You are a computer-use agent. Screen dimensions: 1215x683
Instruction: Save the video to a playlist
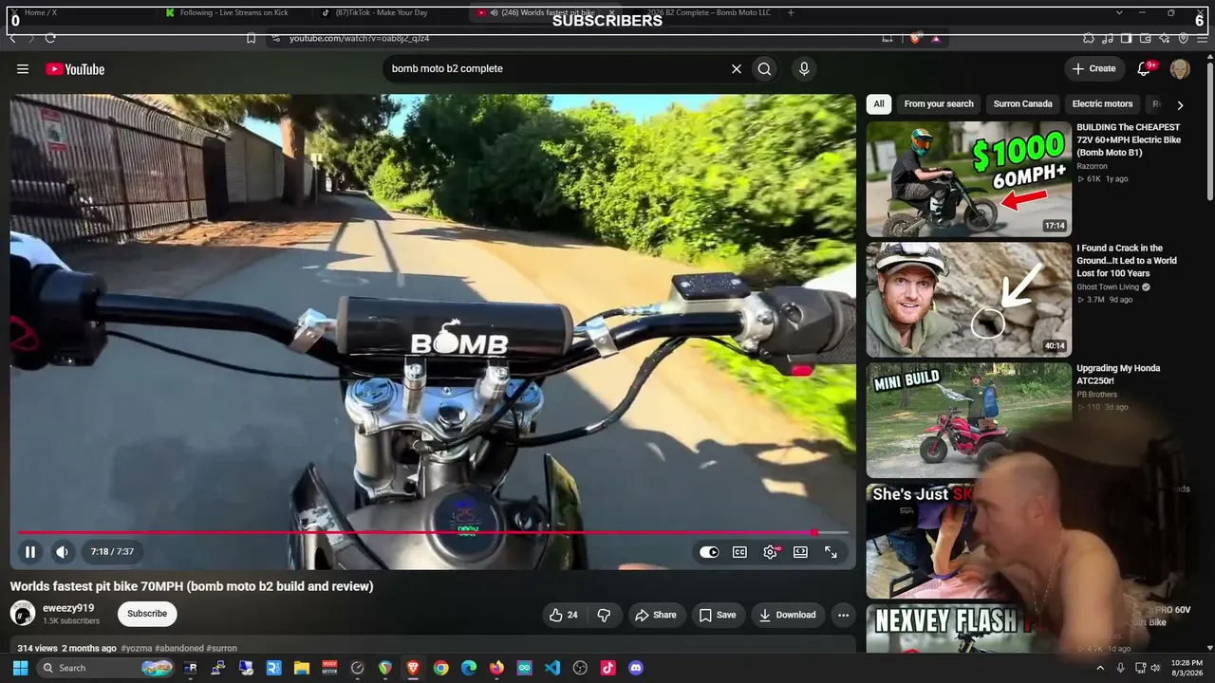(x=718, y=615)
